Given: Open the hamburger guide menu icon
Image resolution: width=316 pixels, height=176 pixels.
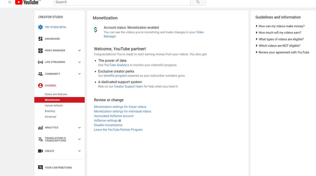Looking at the screenshot, I should [x=10, y=2].
